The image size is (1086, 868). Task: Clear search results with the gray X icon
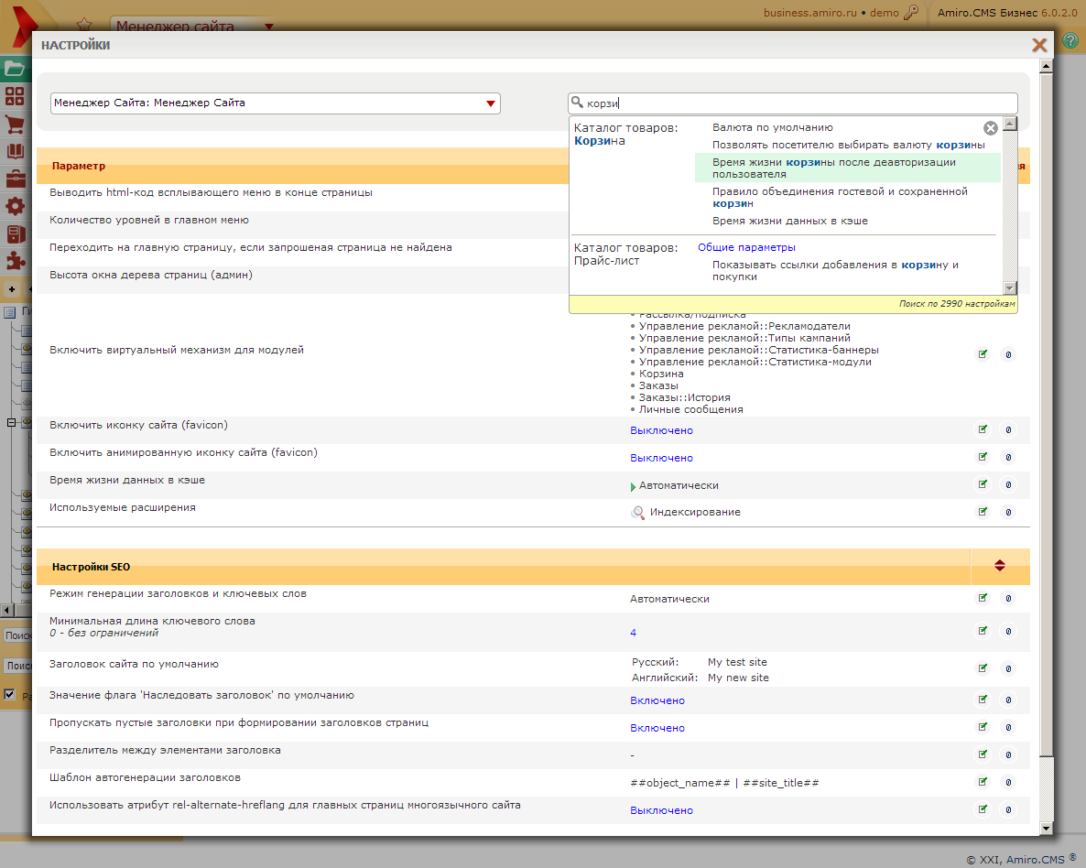click(x=990, y=129)
